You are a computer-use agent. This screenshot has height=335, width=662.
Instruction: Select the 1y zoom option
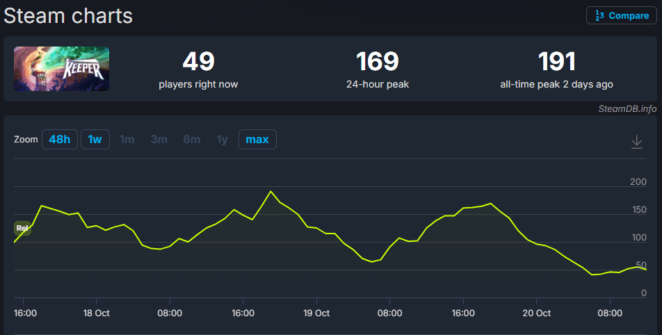(222, 140)
